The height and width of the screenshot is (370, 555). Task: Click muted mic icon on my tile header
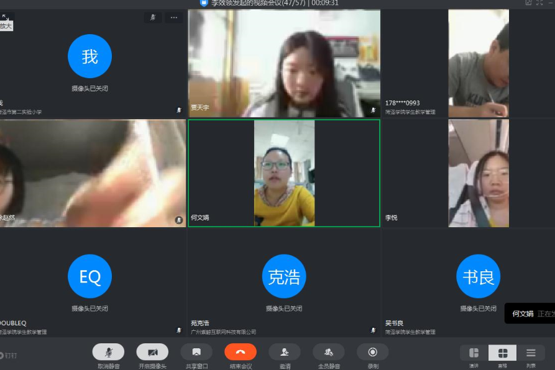(153, 17)
